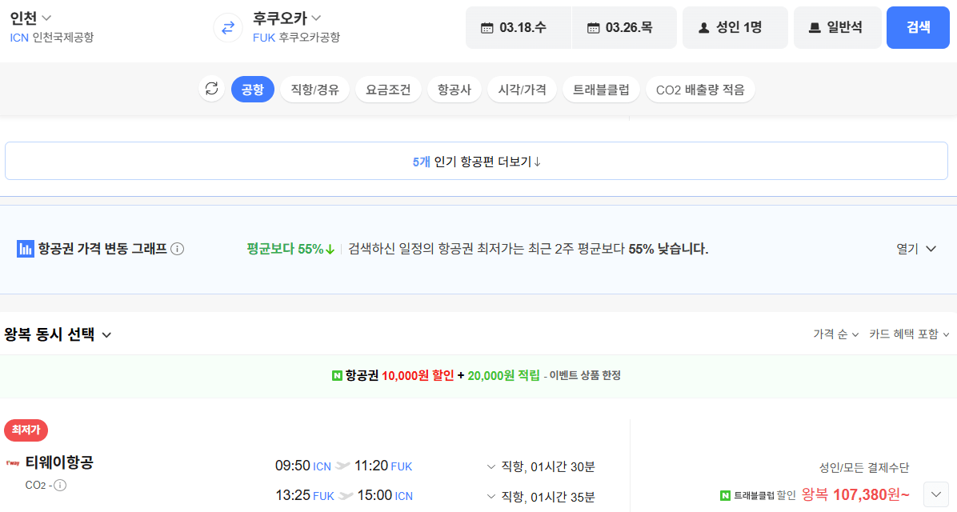The height and width of the screenshot is (512, 957).
Task: Open the calendar icon next to 03.18.수
Action: pyautogui.click(x=487, y=26)
